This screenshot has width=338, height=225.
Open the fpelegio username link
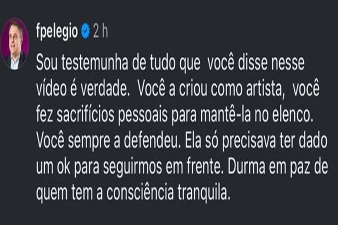[57, 32]
